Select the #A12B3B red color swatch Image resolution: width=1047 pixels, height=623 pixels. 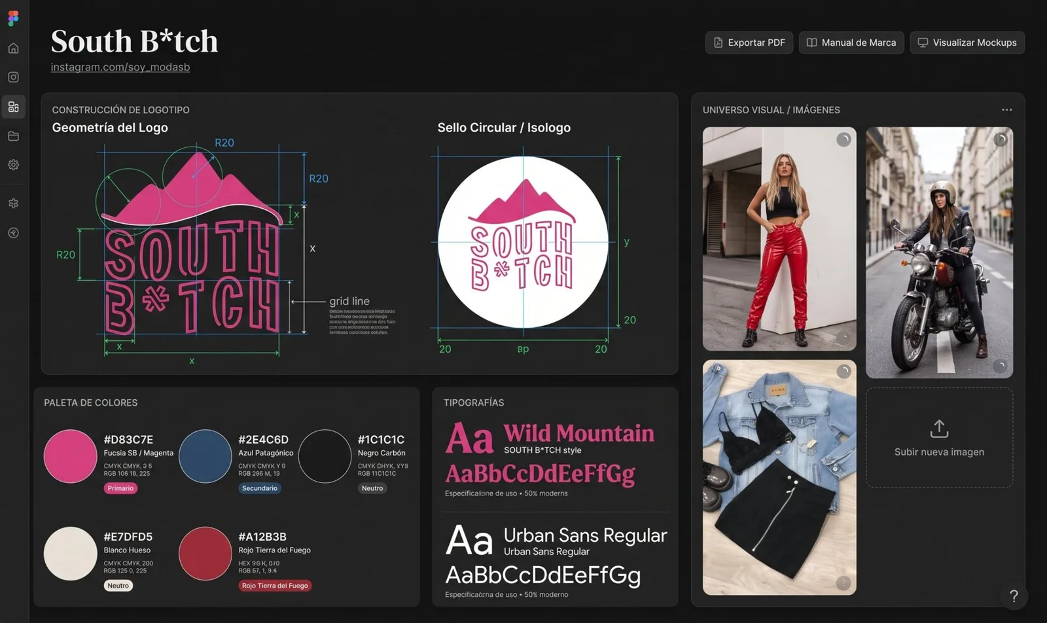click(205, 554)
